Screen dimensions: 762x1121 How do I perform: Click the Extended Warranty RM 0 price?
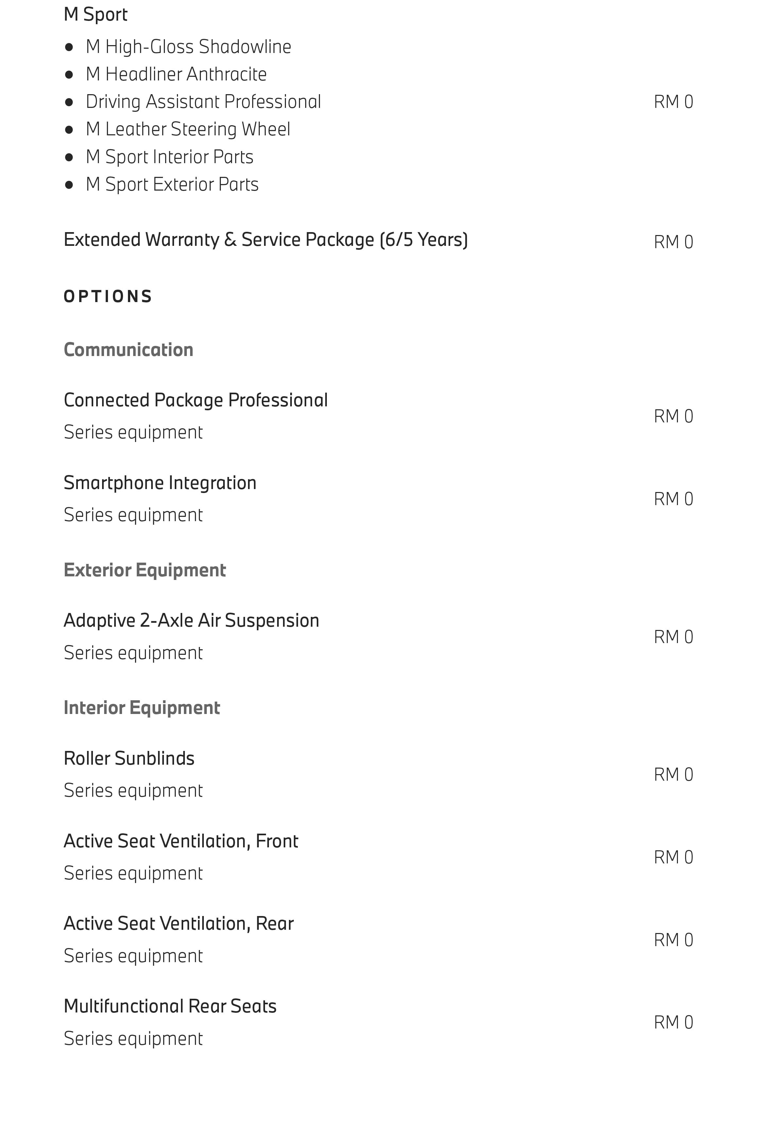(x=673, y=242)
